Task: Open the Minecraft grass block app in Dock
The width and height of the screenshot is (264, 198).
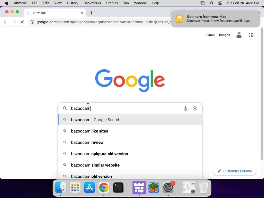Action: [154, 187]
